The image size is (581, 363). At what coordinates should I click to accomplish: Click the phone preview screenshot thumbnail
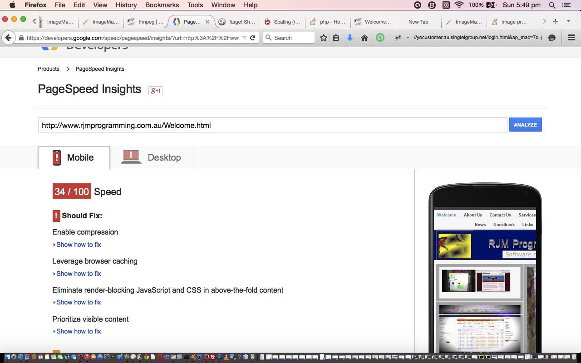click(485, 281)
